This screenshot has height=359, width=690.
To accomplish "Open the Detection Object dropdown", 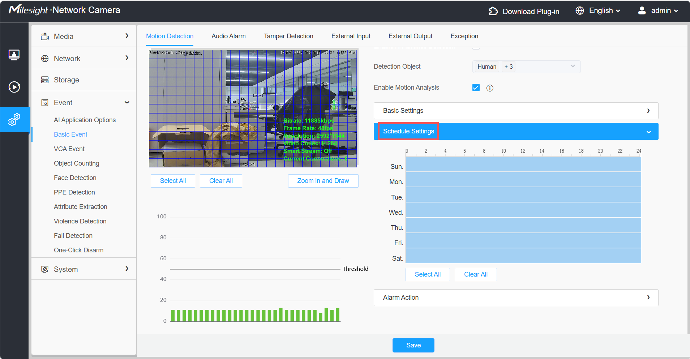I will click(x=526, y=67).
